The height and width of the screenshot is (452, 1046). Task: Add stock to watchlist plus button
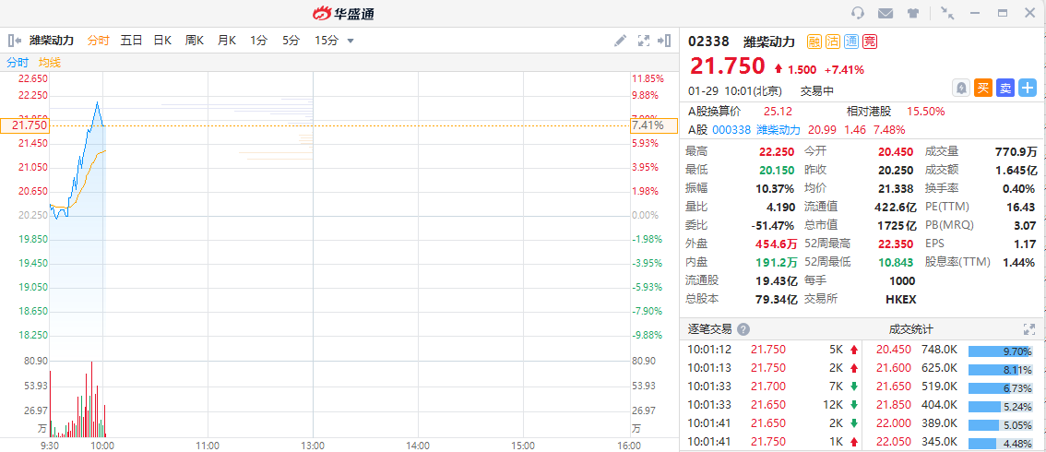[1028, 88]
